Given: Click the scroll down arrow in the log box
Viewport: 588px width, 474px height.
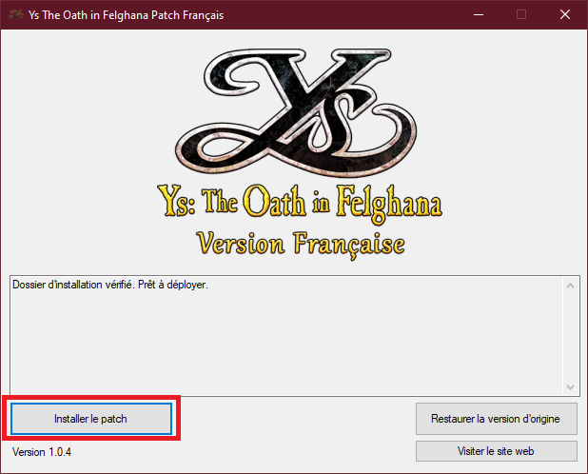Looking at the screenshot, I should click(x=570, y=386).
